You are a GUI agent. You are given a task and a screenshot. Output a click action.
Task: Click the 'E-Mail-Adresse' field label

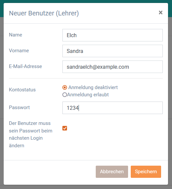click(25, 66)
